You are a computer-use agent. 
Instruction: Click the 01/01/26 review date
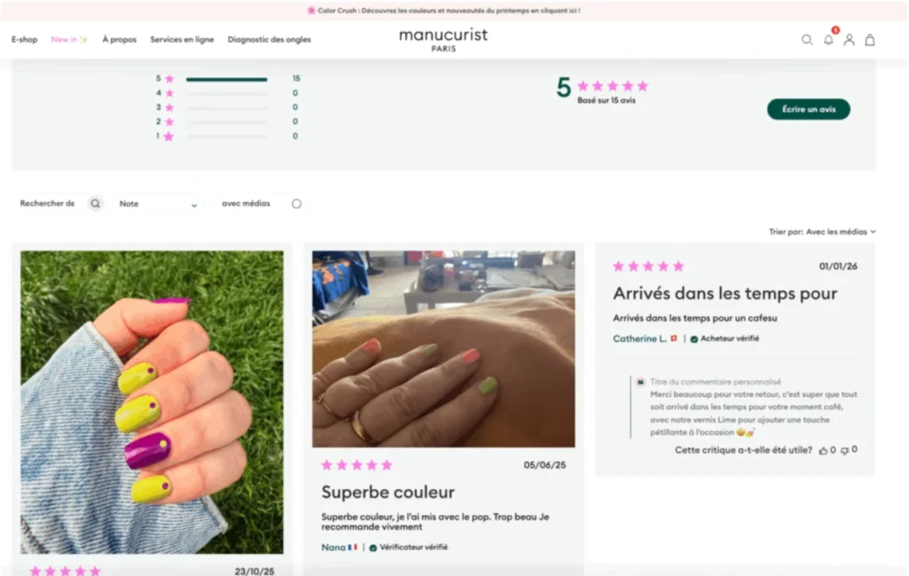[838, 266]
